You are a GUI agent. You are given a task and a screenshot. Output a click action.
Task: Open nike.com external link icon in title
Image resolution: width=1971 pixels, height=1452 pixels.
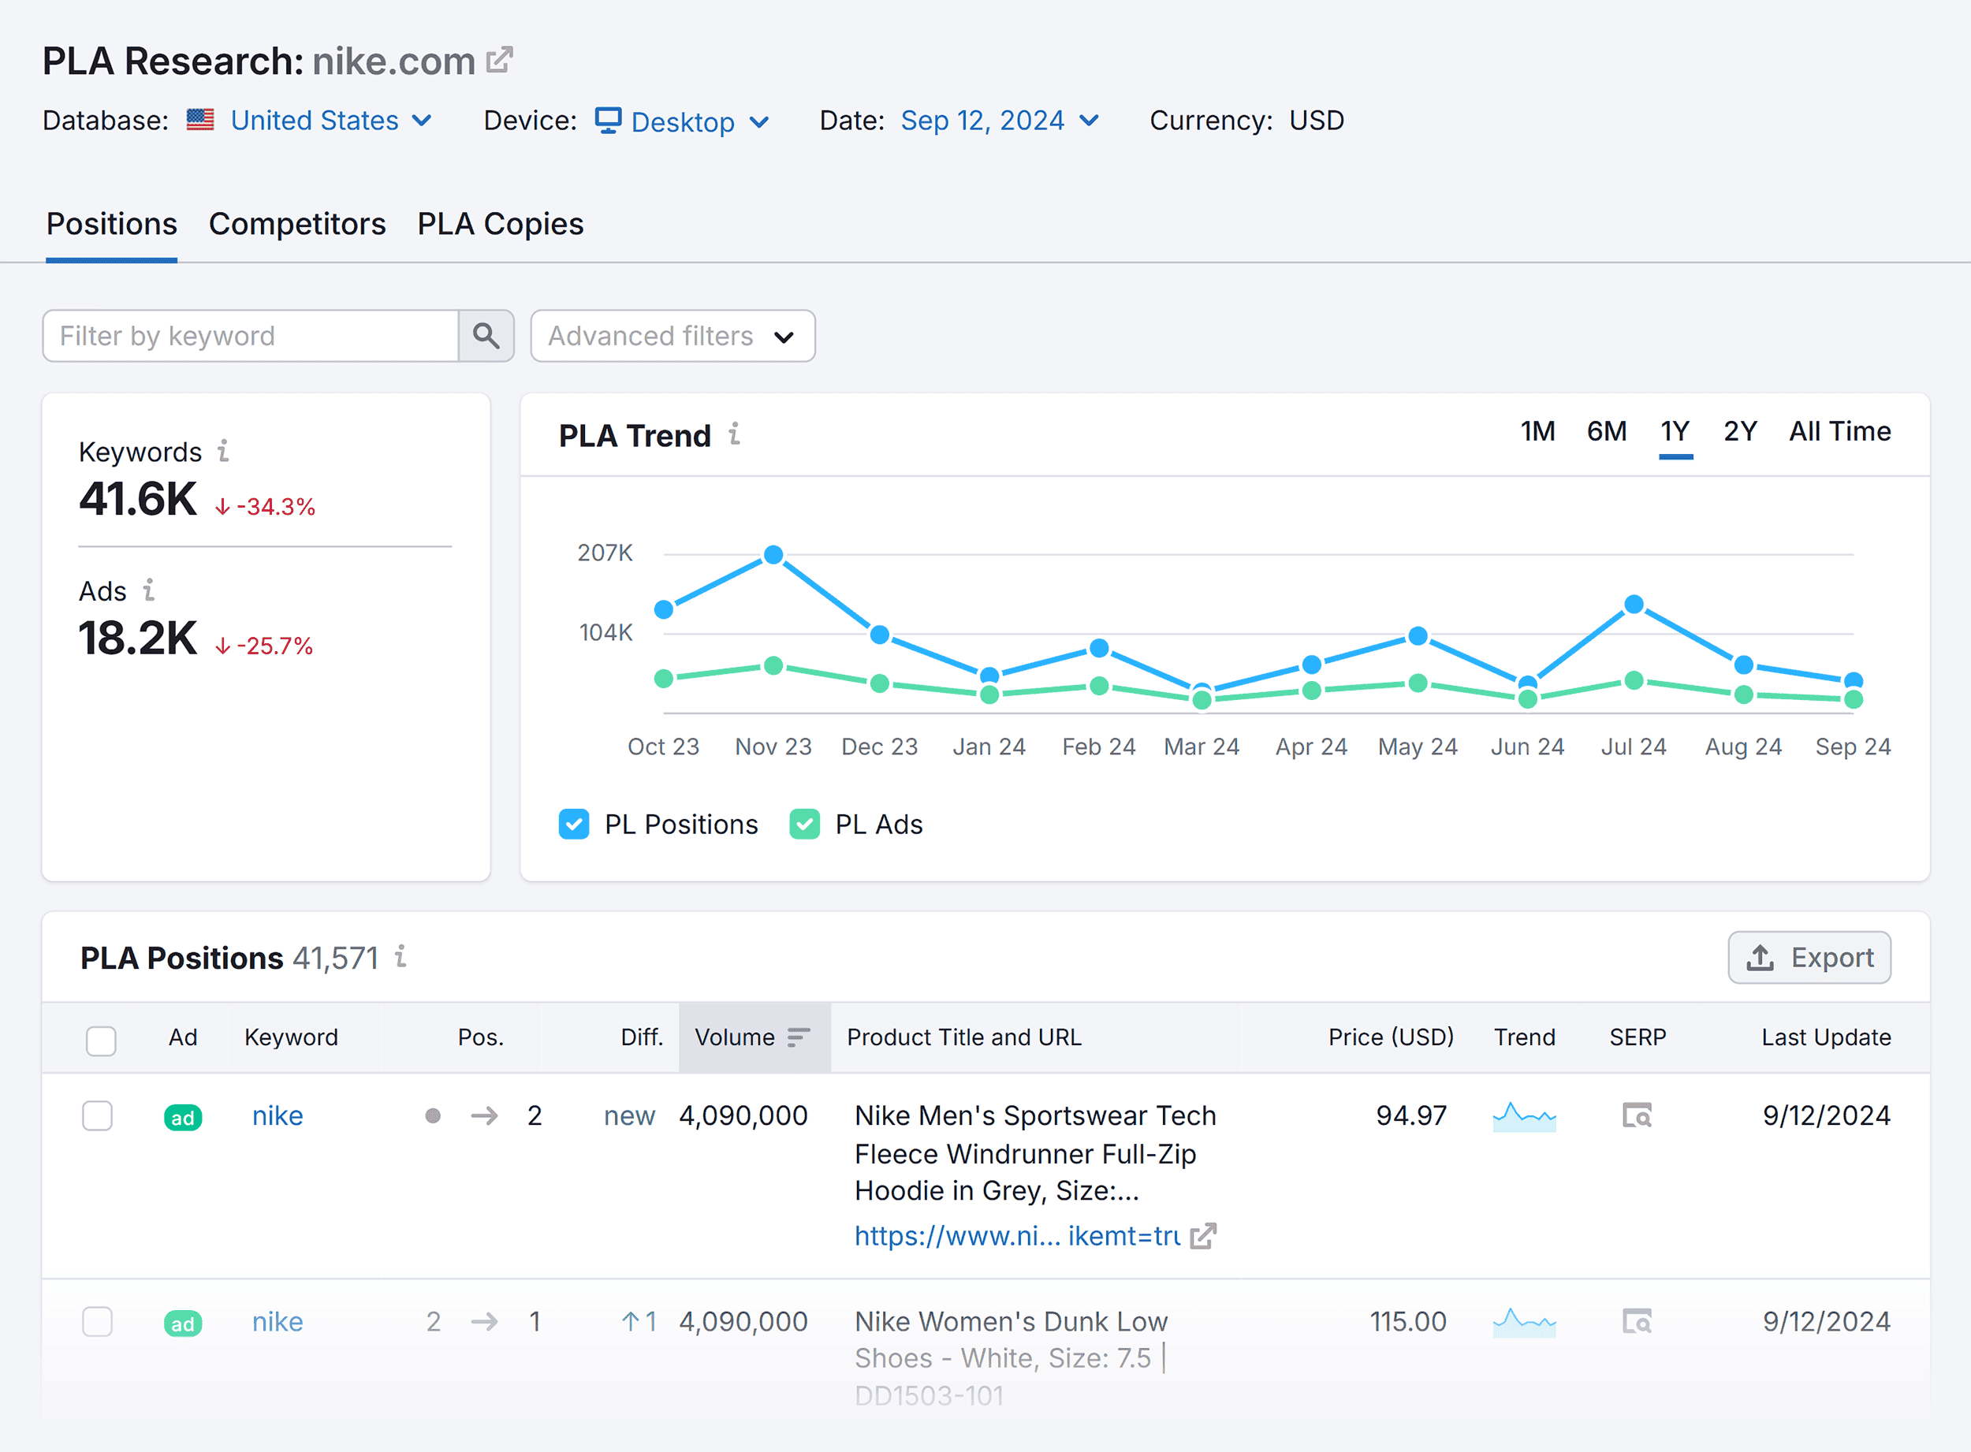point(499,60)
